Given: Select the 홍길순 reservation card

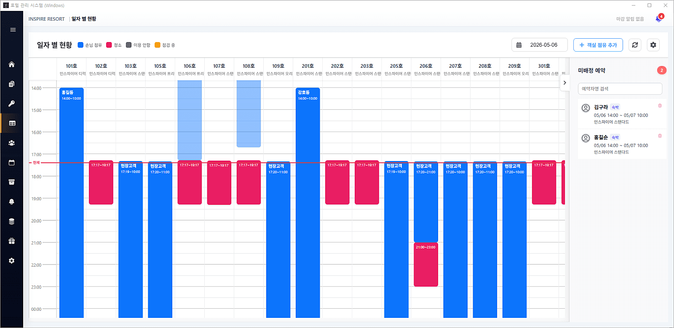Looking at the screenshot, I should [622, 144].
